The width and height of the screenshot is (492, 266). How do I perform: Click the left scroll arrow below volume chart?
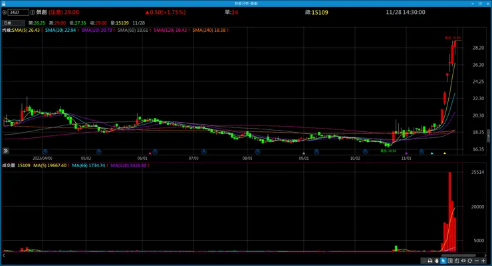(x=3, y=255)
